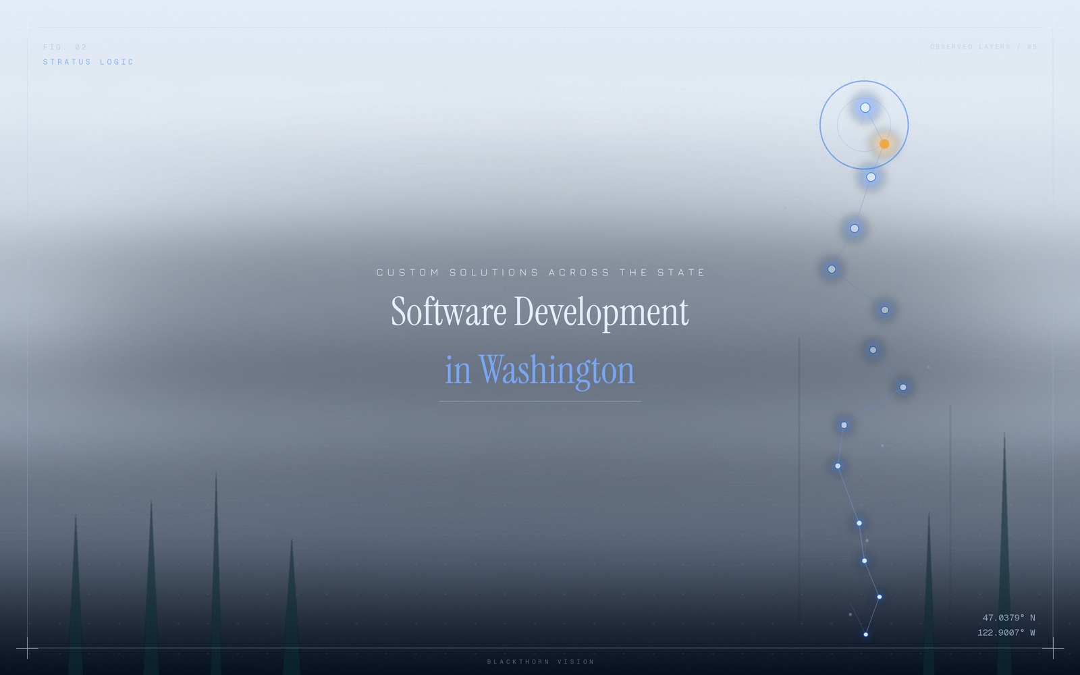Click the white node inside the large ring
Screen dimensions: 1080x675
(x=865, y=107)
